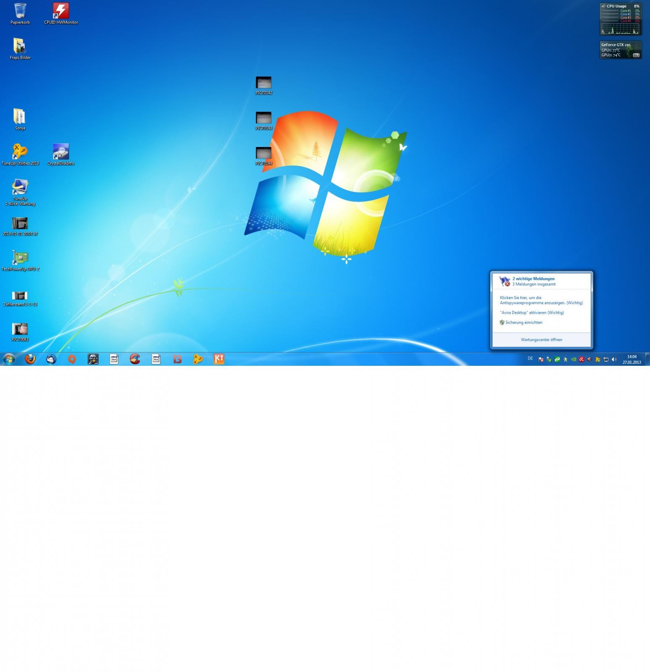The height and width of the screenshot is (672, 650).
Task: Open the NVIDIA tray icon
Action: coord(574,360)
